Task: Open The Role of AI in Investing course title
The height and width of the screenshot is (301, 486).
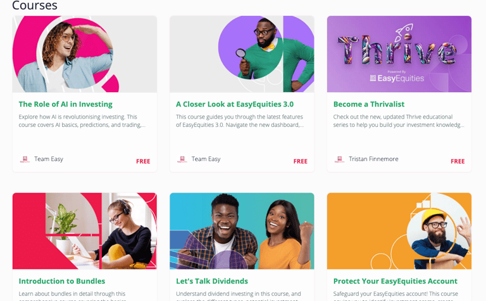Action: pos(65,104)
